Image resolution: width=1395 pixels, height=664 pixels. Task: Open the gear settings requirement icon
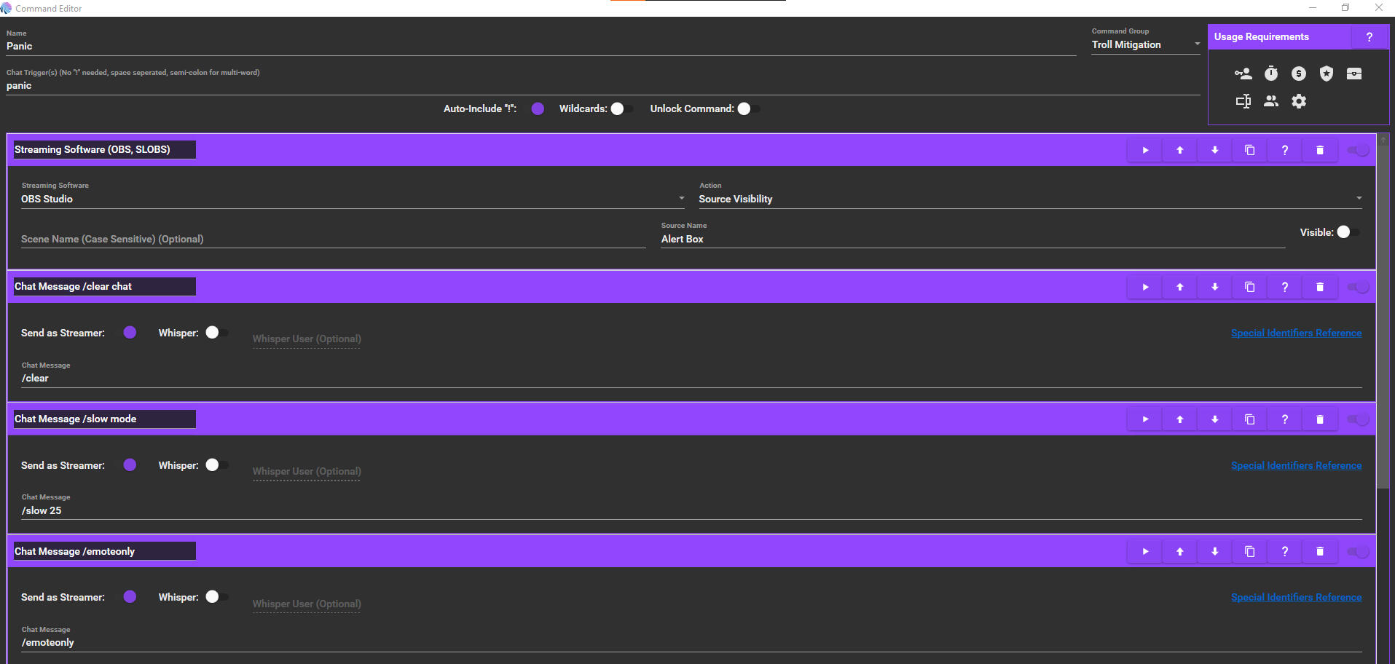(x=1298, y=101)
